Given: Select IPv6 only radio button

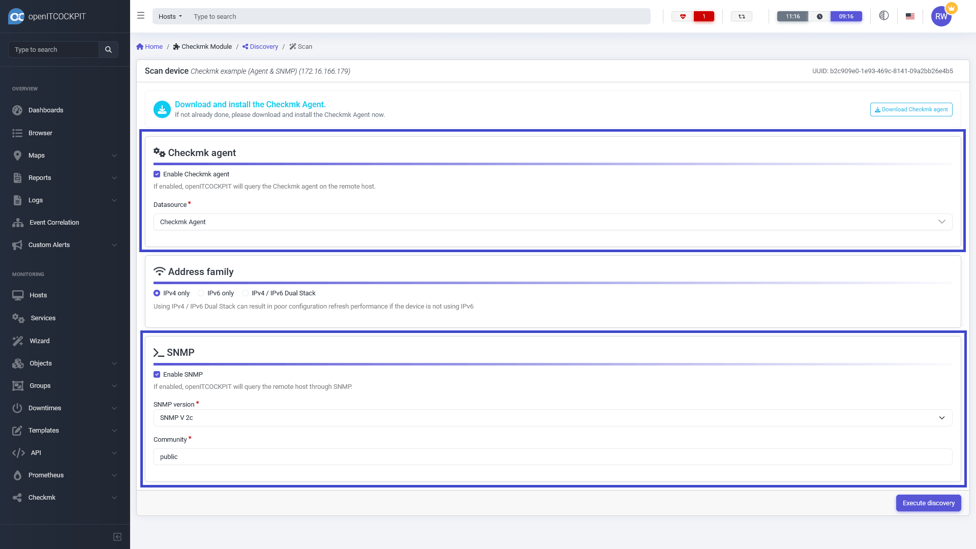Looking at the screenshot, I should [x=201, y=293].
